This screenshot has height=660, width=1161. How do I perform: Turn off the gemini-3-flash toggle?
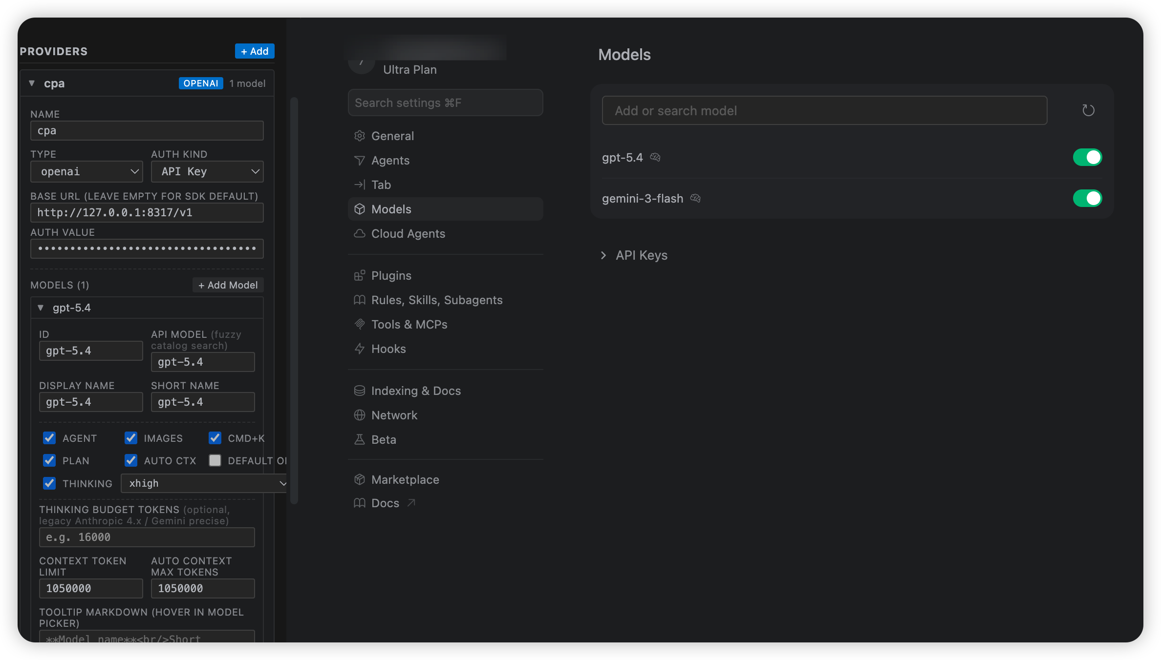point(1087,198)
